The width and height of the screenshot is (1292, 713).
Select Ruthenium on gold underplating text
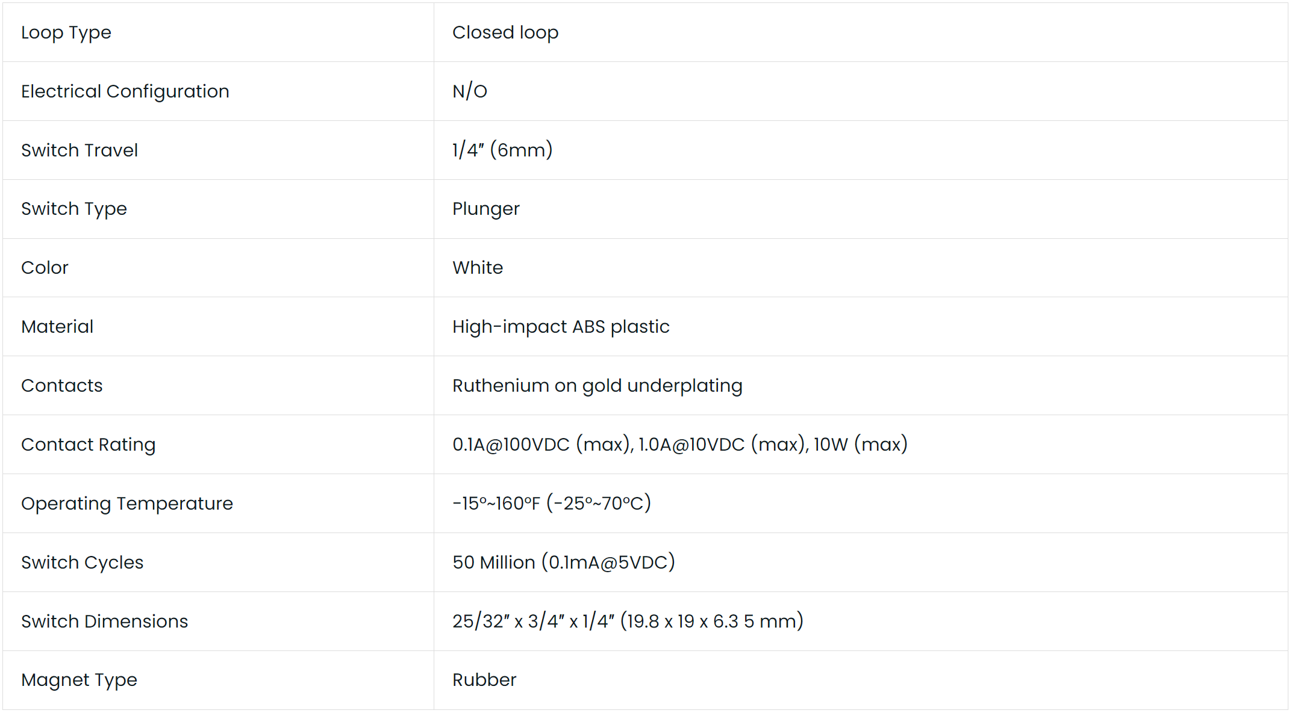pyautogui.click(x=597, y=386)
